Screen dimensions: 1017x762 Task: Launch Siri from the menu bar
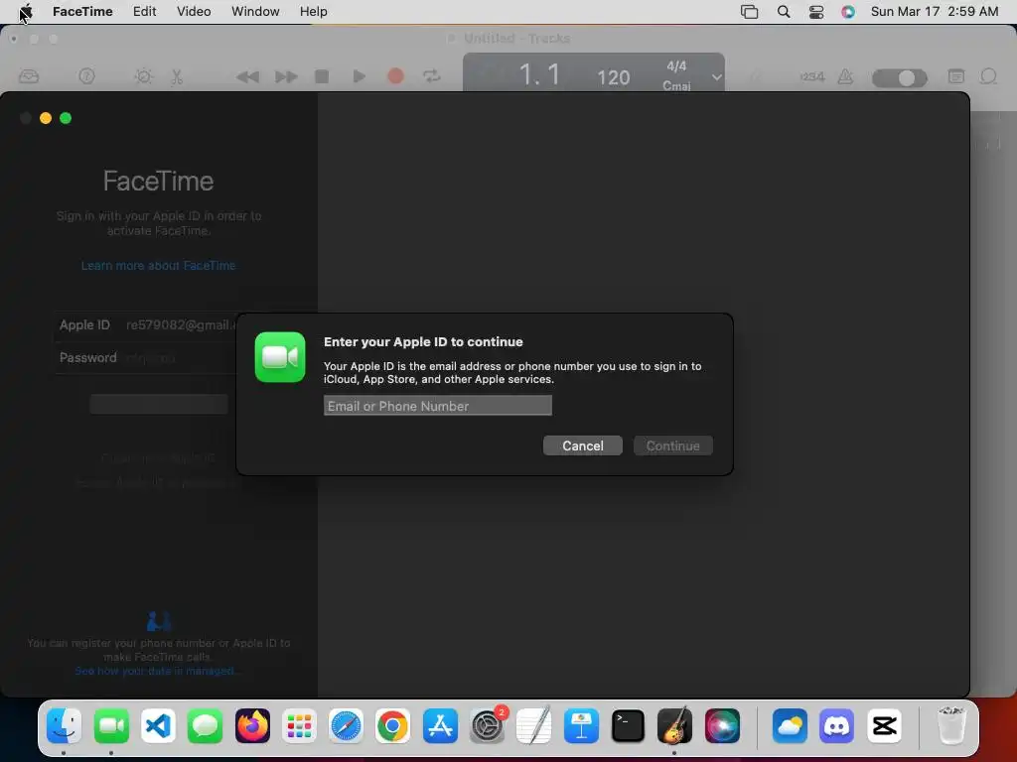(x=848, y=12)
